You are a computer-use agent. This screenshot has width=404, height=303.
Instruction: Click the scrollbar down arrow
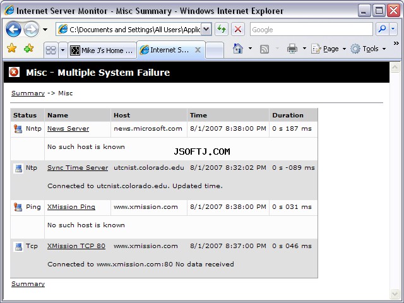pyautogui.click(x=395, y=293)
